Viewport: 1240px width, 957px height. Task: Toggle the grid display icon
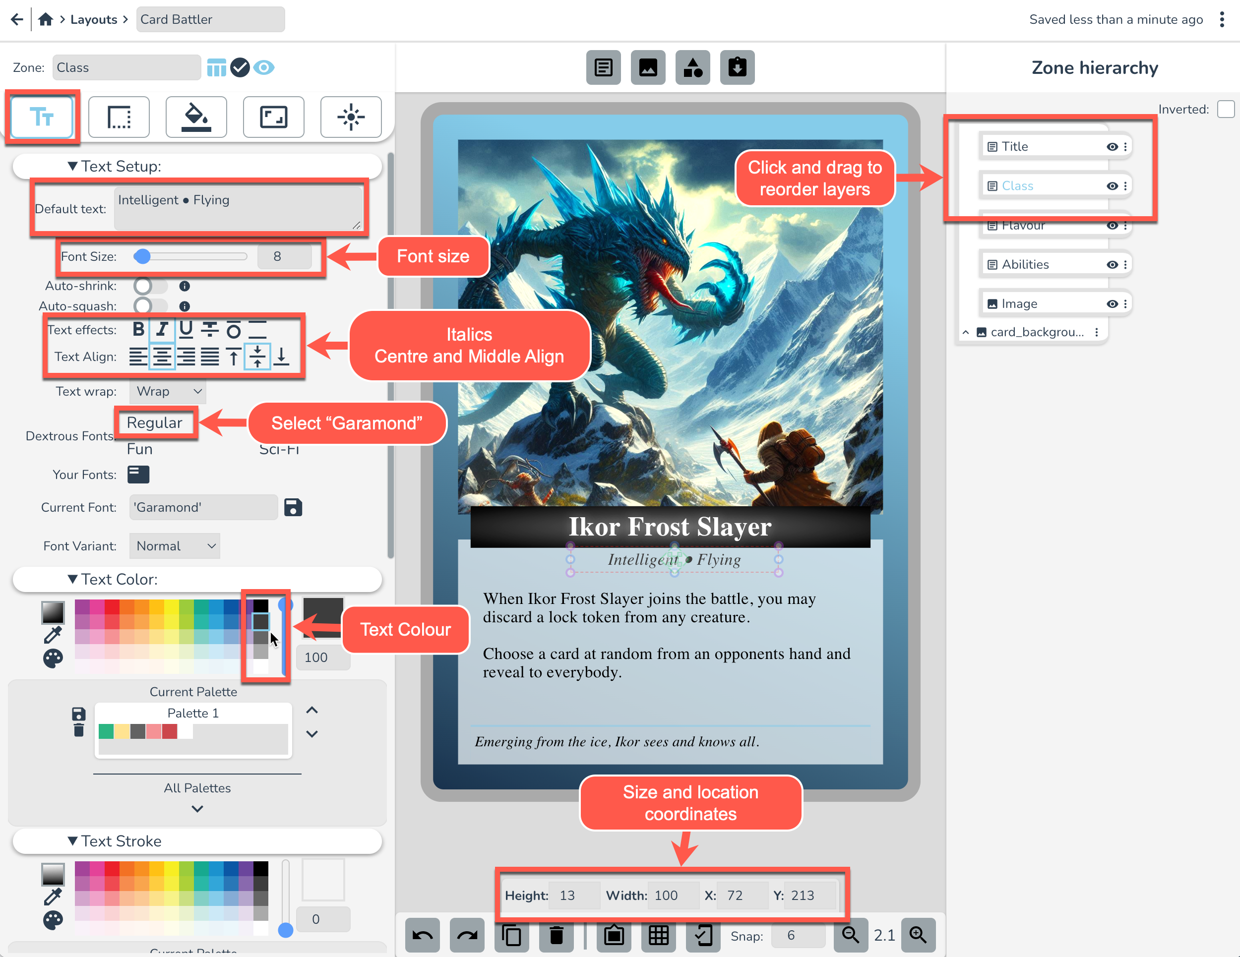click(658, 935)
